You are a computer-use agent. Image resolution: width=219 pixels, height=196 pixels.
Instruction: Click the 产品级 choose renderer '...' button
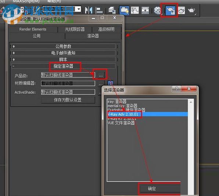(101, 76)
